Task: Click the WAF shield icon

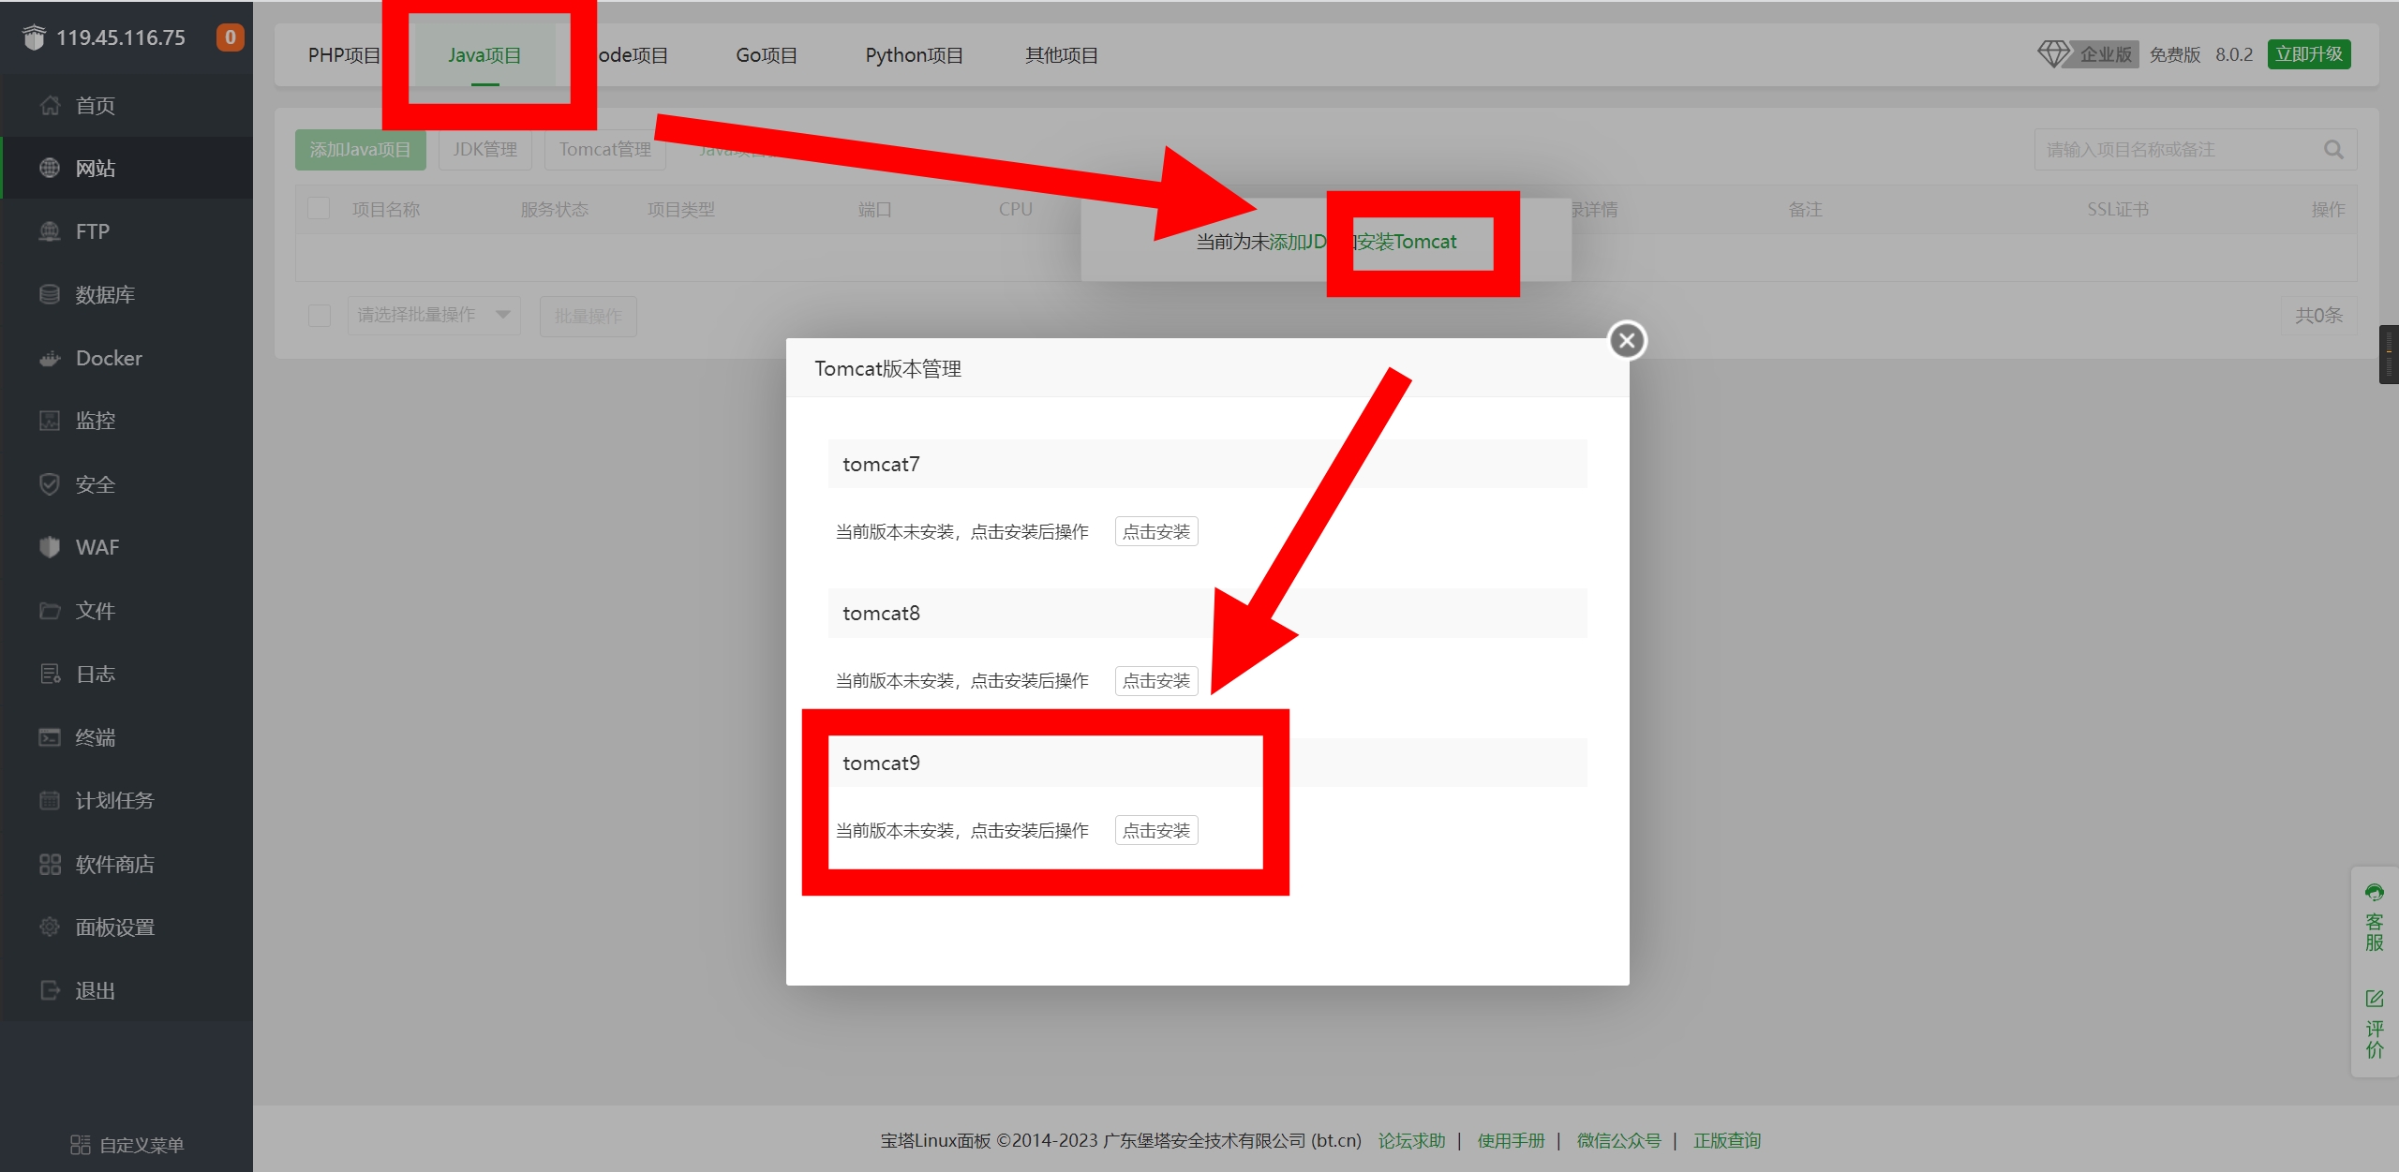Action: point(50,548)
